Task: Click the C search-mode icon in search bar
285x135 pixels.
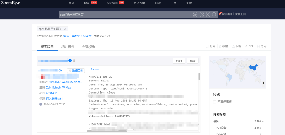Action: 208,15
